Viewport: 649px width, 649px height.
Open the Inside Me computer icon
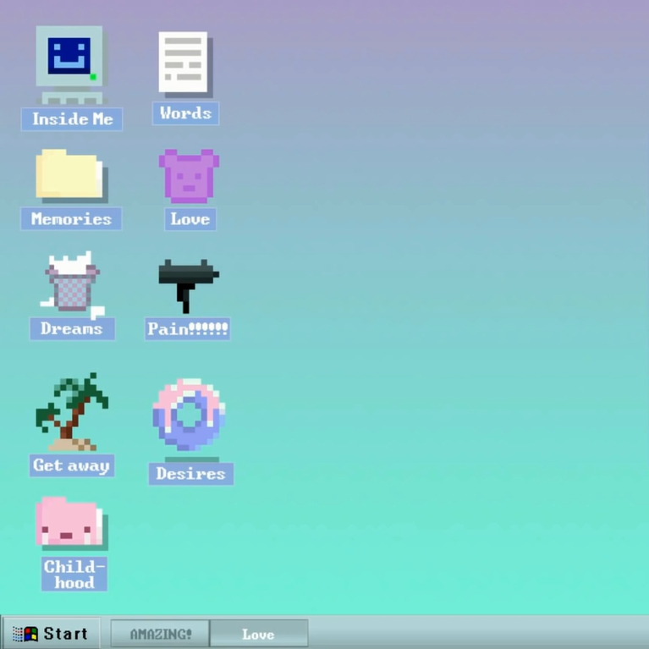click(71, 64)
